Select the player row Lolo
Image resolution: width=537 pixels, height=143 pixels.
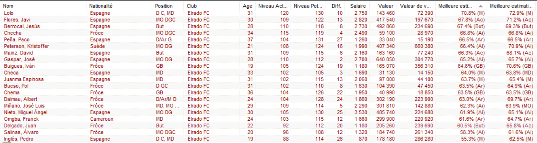(x=268, y=13)
